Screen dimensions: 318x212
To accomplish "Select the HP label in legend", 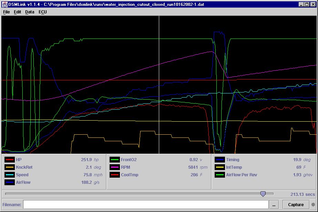I will pyautogui.click(x=19, y=160).
